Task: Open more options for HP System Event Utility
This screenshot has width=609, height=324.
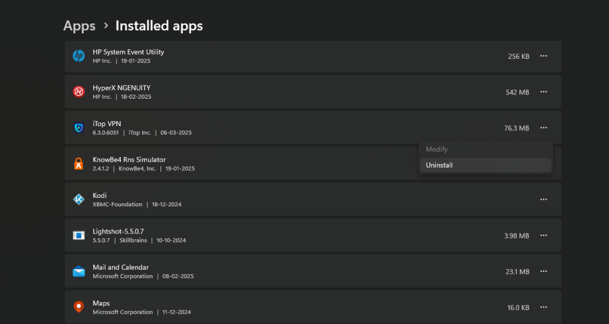Action: tap(543, 56)
